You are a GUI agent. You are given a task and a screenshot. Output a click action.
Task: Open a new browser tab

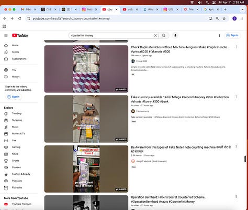pyautogui.click(x=226, y=9)
